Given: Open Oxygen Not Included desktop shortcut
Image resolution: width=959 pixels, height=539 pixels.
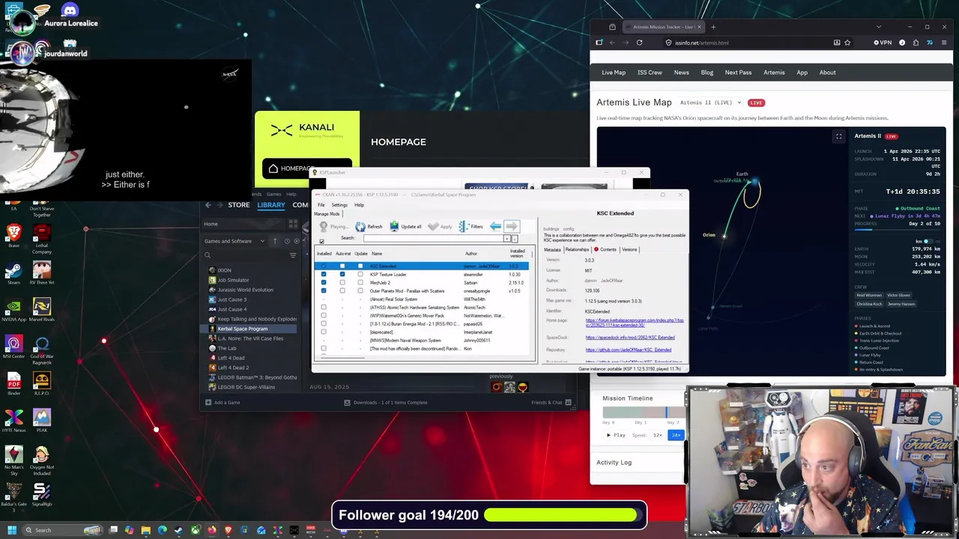Looking at the screenshot, I should click(x=42, y=460).
